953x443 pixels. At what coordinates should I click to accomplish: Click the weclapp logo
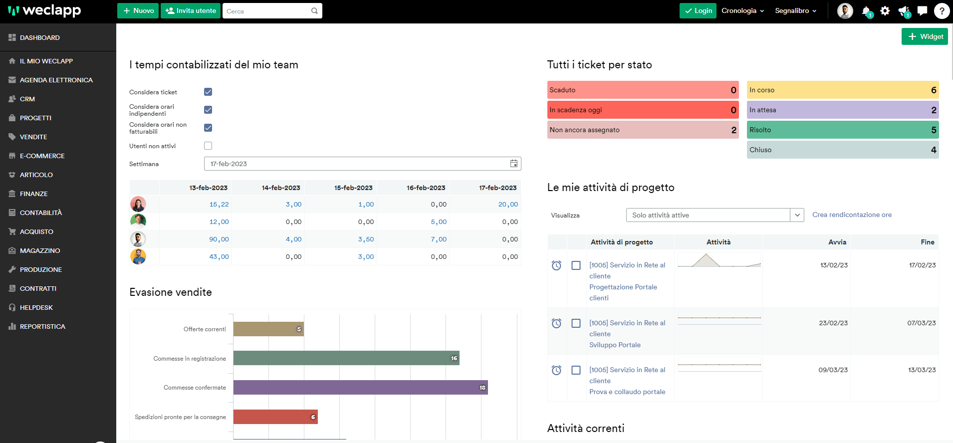[44, 10]
